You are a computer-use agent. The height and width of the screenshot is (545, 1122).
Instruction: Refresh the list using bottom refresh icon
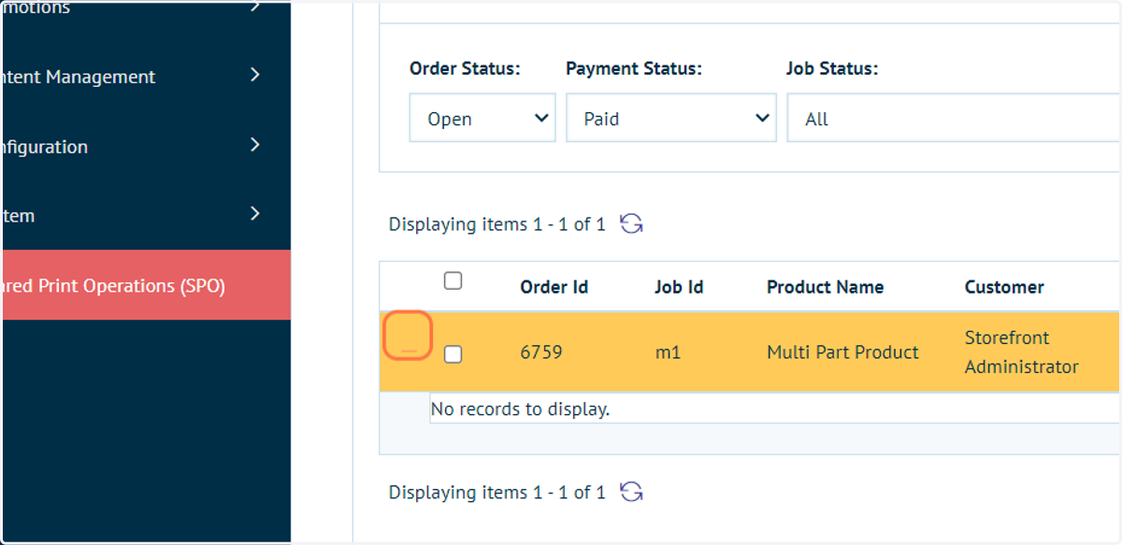coord(632,492)
